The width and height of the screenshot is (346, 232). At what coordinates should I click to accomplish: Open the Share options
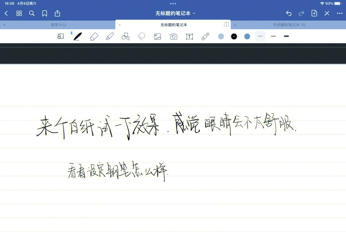pos(57,13)
